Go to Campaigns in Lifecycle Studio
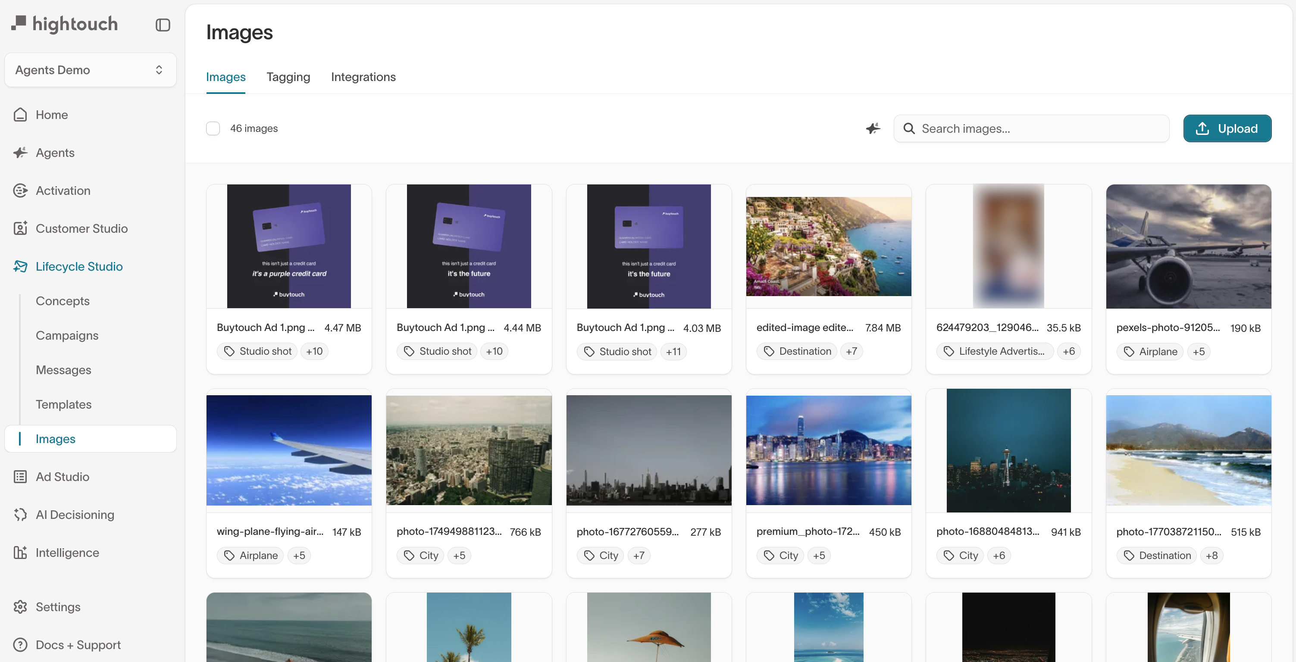The height and width of the screenshot is (662, 1296). pyautogui.click(x=67, y=336)
